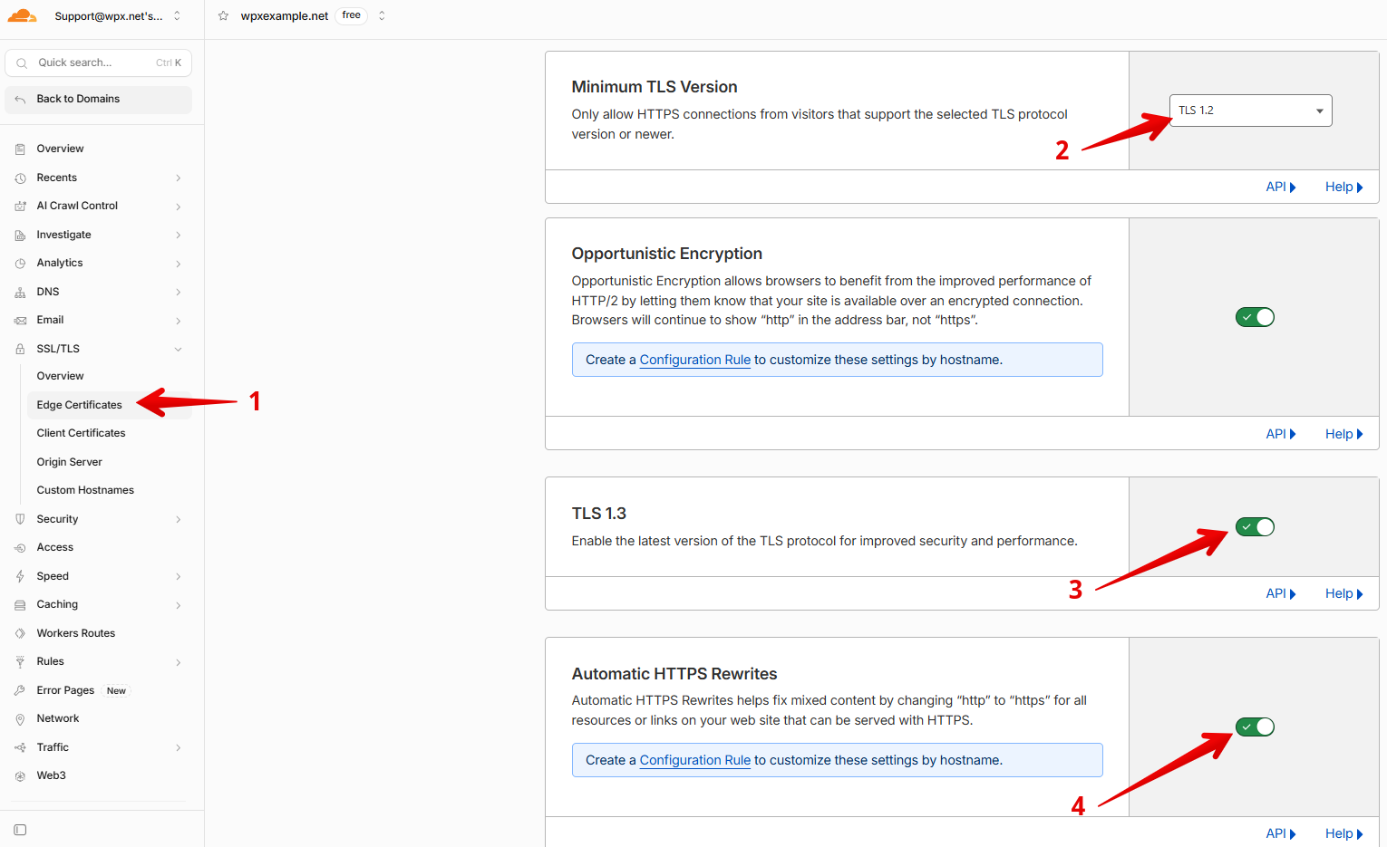Open the account switcher next to Support@wpx.net
The image size is (1387, 847).
click(x=177, y=15)
